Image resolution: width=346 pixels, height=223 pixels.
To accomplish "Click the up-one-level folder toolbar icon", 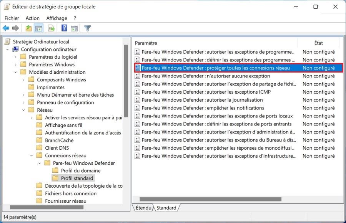I will tap(28, 28).
